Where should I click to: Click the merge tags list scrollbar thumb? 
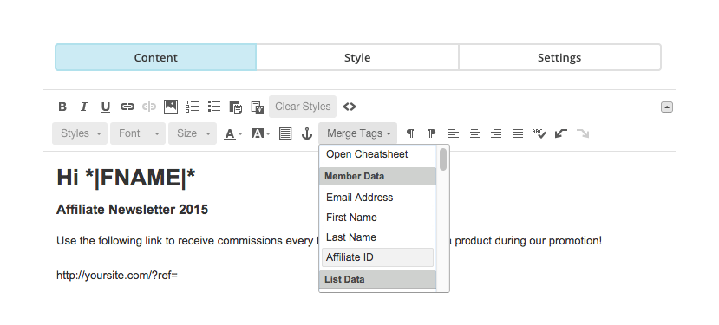(443, 159)
